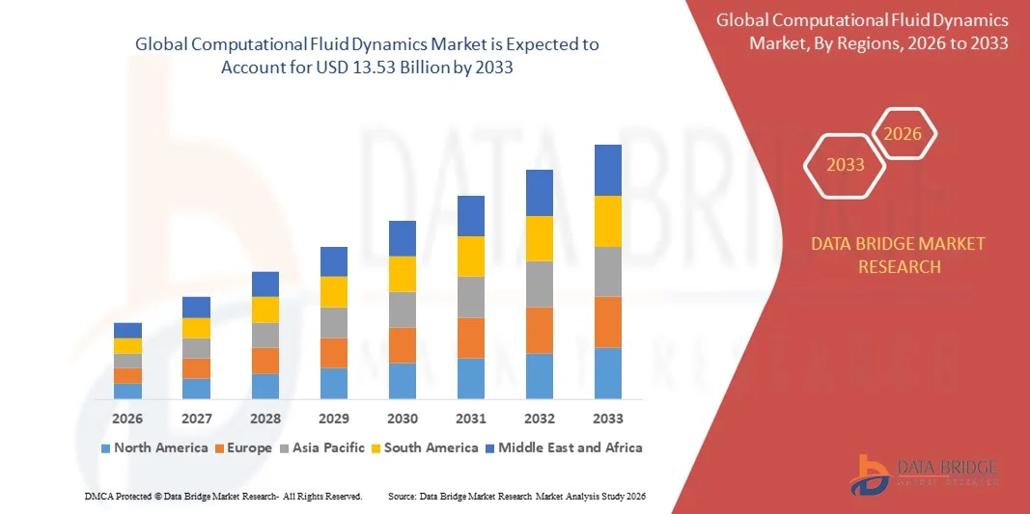This screenshot has height=514, width=1030.
Task: Click the Data Bridge logo icon
Action: click(x=871, y=473)
